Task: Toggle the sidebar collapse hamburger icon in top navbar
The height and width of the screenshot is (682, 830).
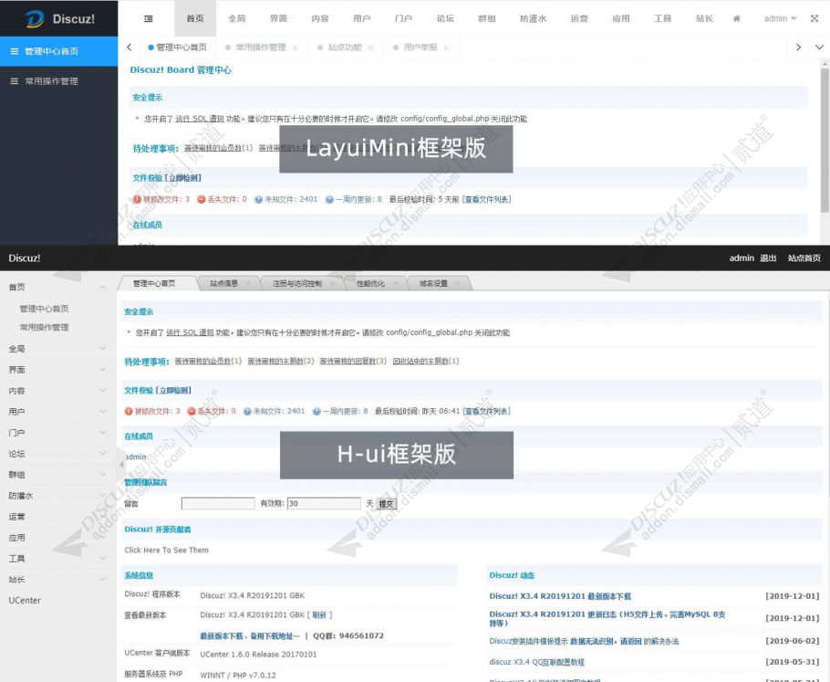Action: 148,18
